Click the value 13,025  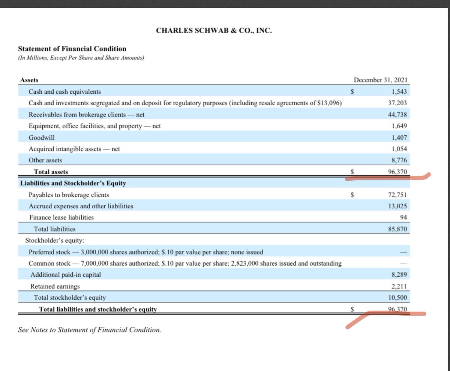[x=398, y=206]
